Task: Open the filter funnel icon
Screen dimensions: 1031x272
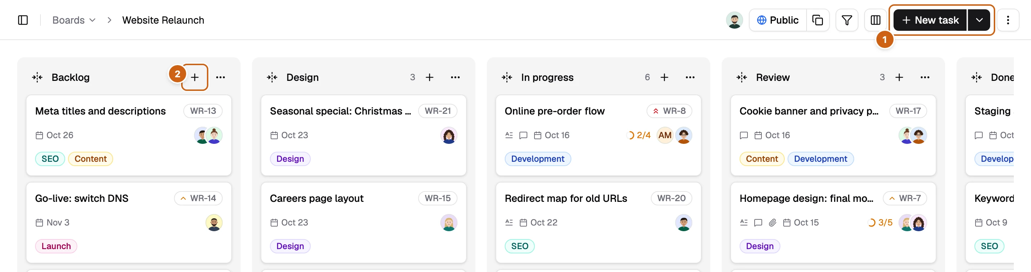Action: click(847, 20)
